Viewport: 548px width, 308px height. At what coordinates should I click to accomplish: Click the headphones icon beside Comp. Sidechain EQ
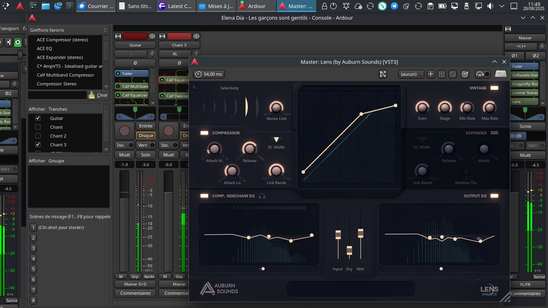click(262, 196)
